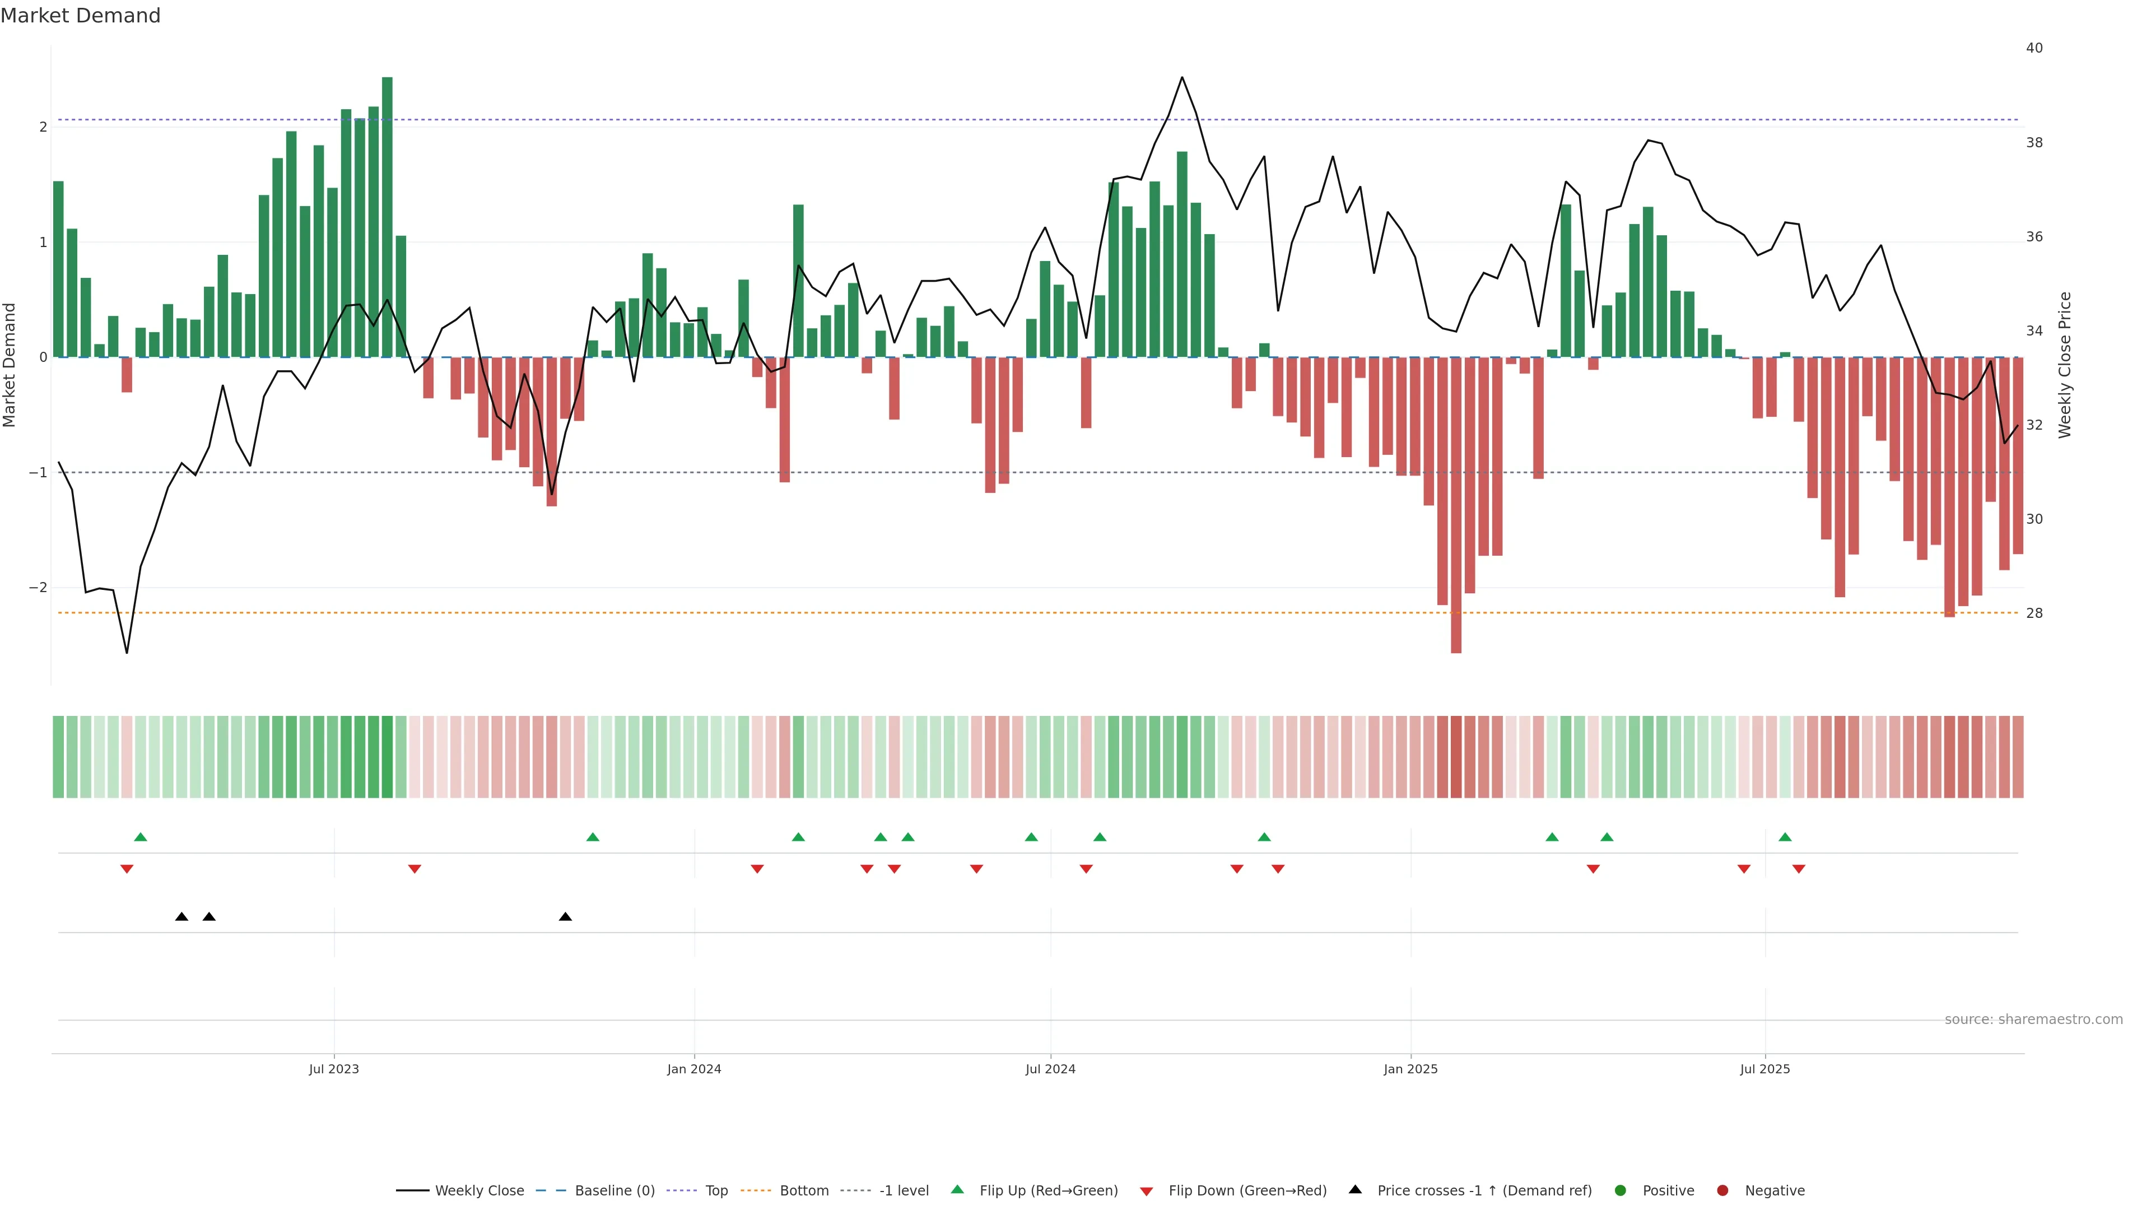2151x1210 pixels.
Task: Click red Flip Down triangle legend icon
Action: pos(1147,1192)
